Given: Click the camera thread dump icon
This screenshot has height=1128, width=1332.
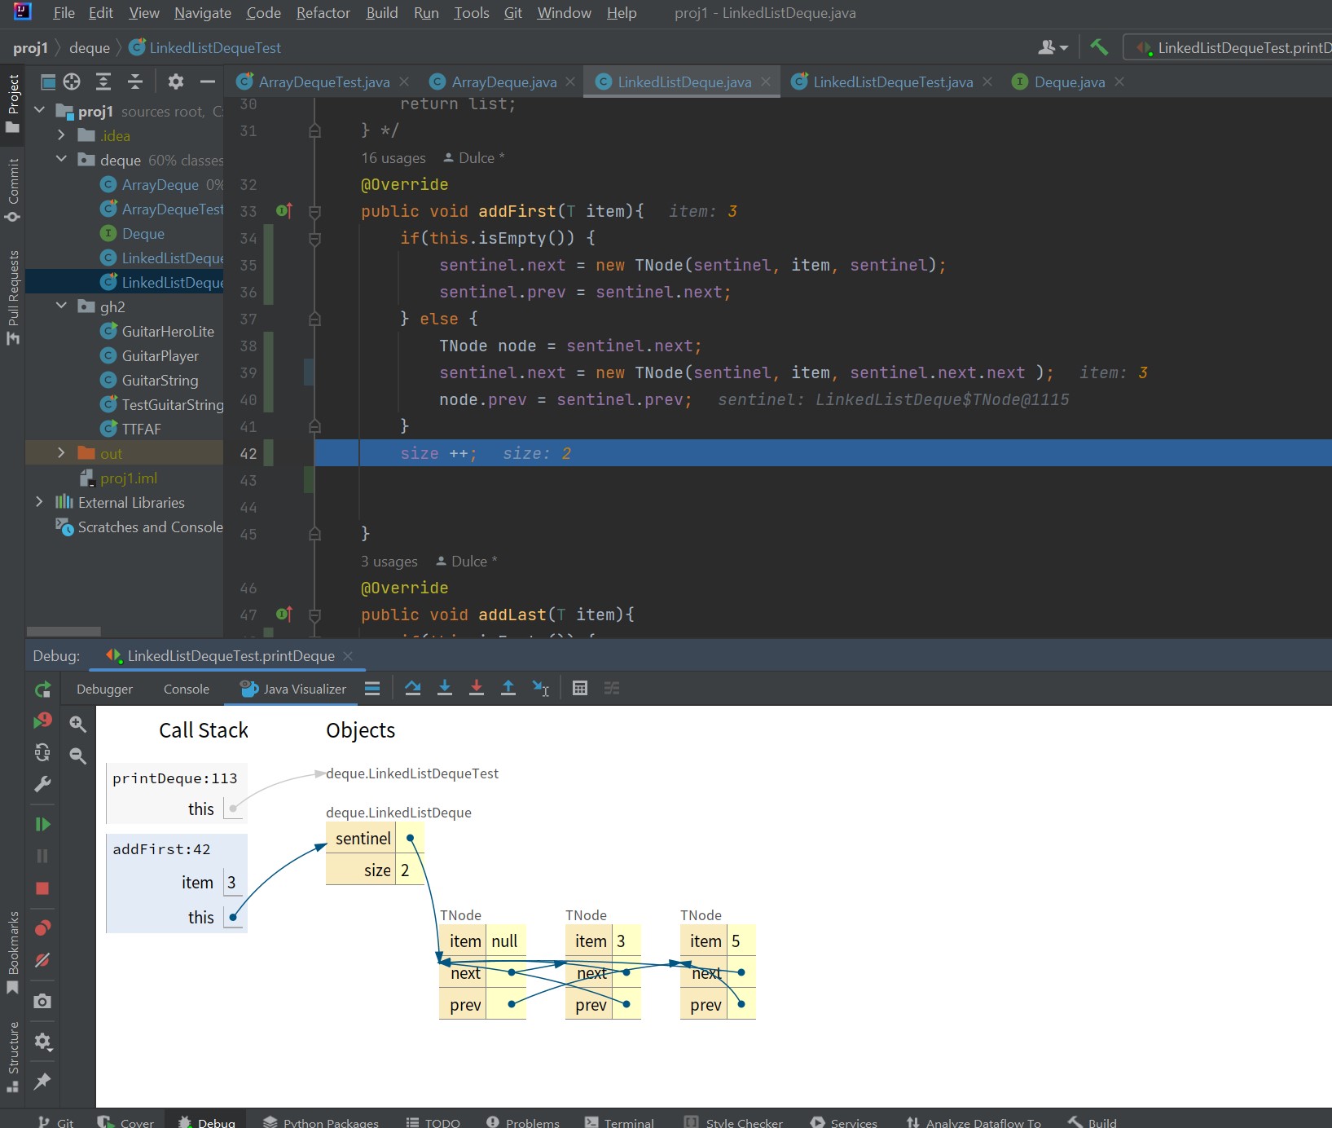Looking at the screenshot, I should (42, 1001).
